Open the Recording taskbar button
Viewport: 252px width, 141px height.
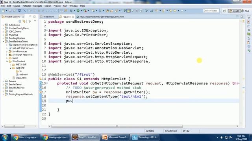coord(145,137)
